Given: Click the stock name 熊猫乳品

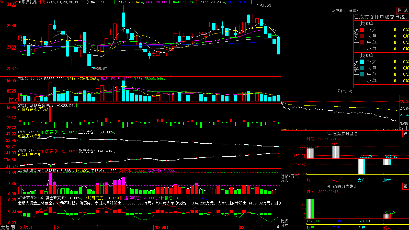Looking at the screenshot, I should tap(29, 2).
